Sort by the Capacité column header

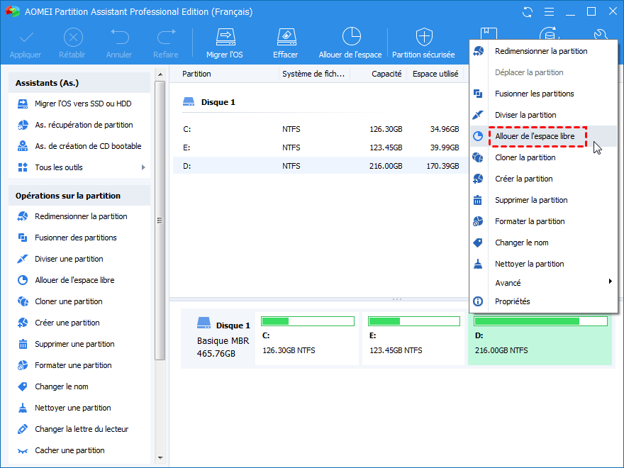click(386, 74)
